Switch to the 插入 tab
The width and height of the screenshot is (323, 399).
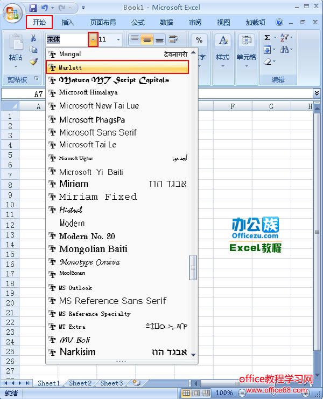coord(67,22)
